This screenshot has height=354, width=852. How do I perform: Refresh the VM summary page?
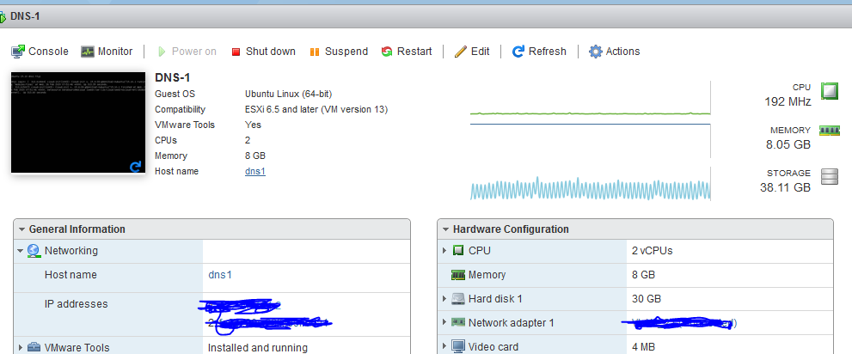tap(539, 52)
